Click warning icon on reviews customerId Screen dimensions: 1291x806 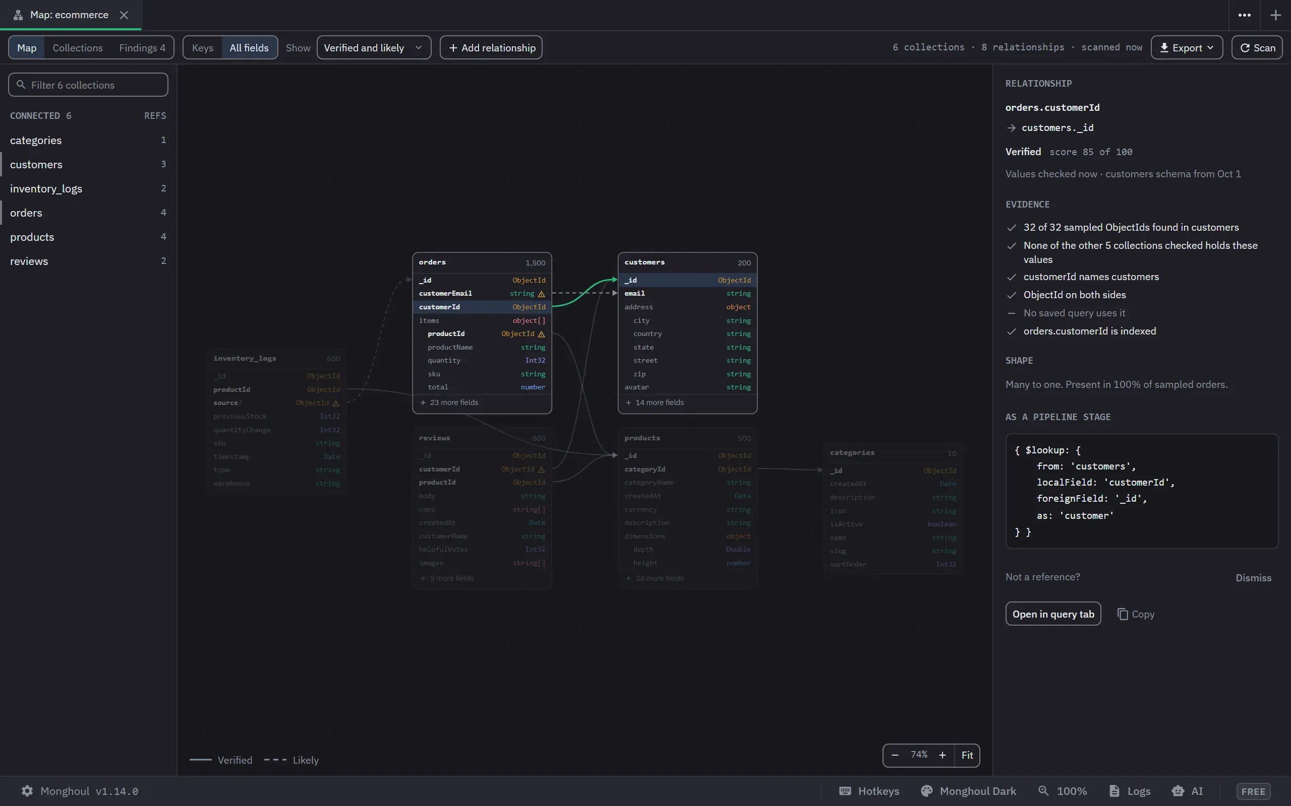tap(541, 469)
